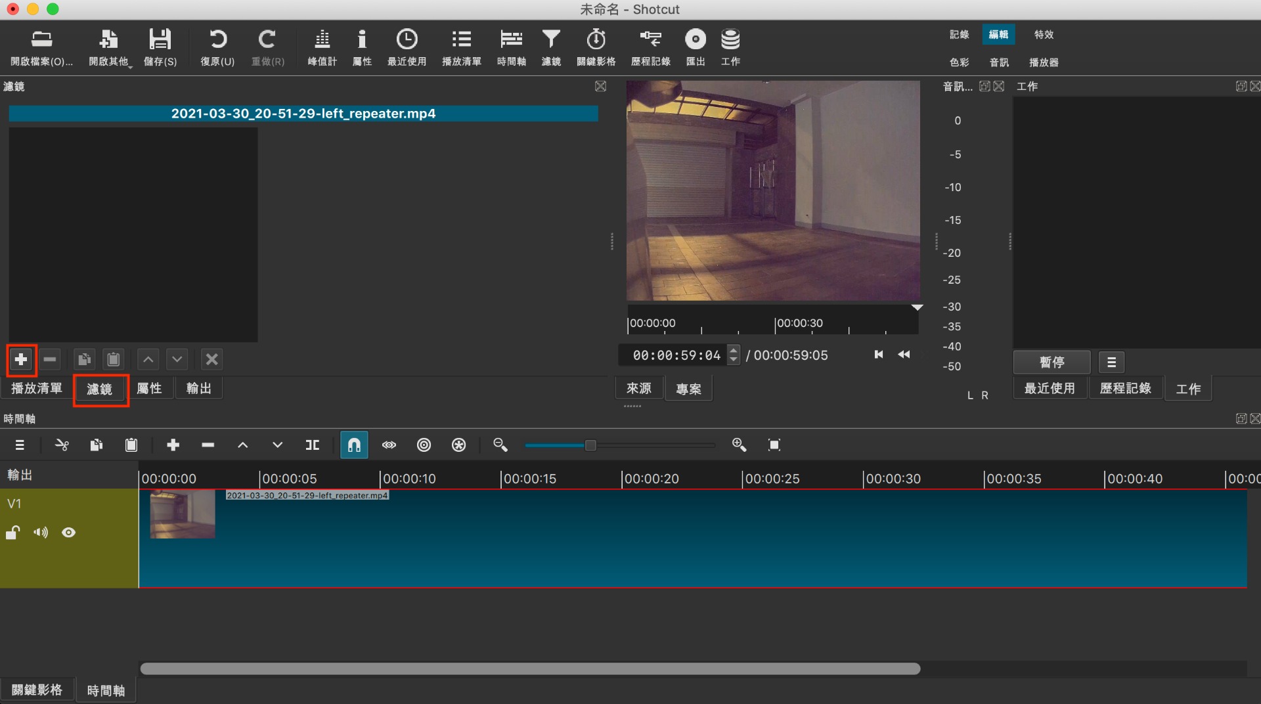Open the 歷程記錄 toolbar icon
The height and width of the screenshot is (704, 1261).
650,47
